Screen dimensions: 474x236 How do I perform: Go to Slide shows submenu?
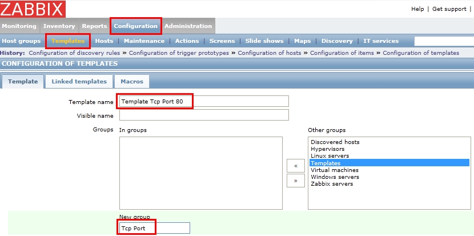(264, 41)
